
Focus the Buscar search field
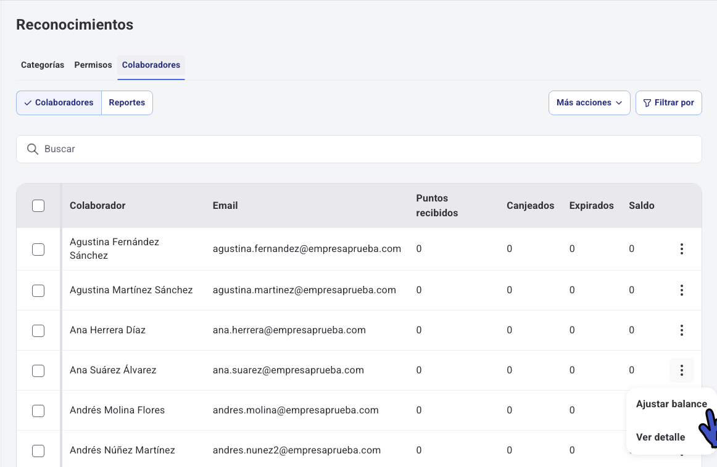pos(359,149)
